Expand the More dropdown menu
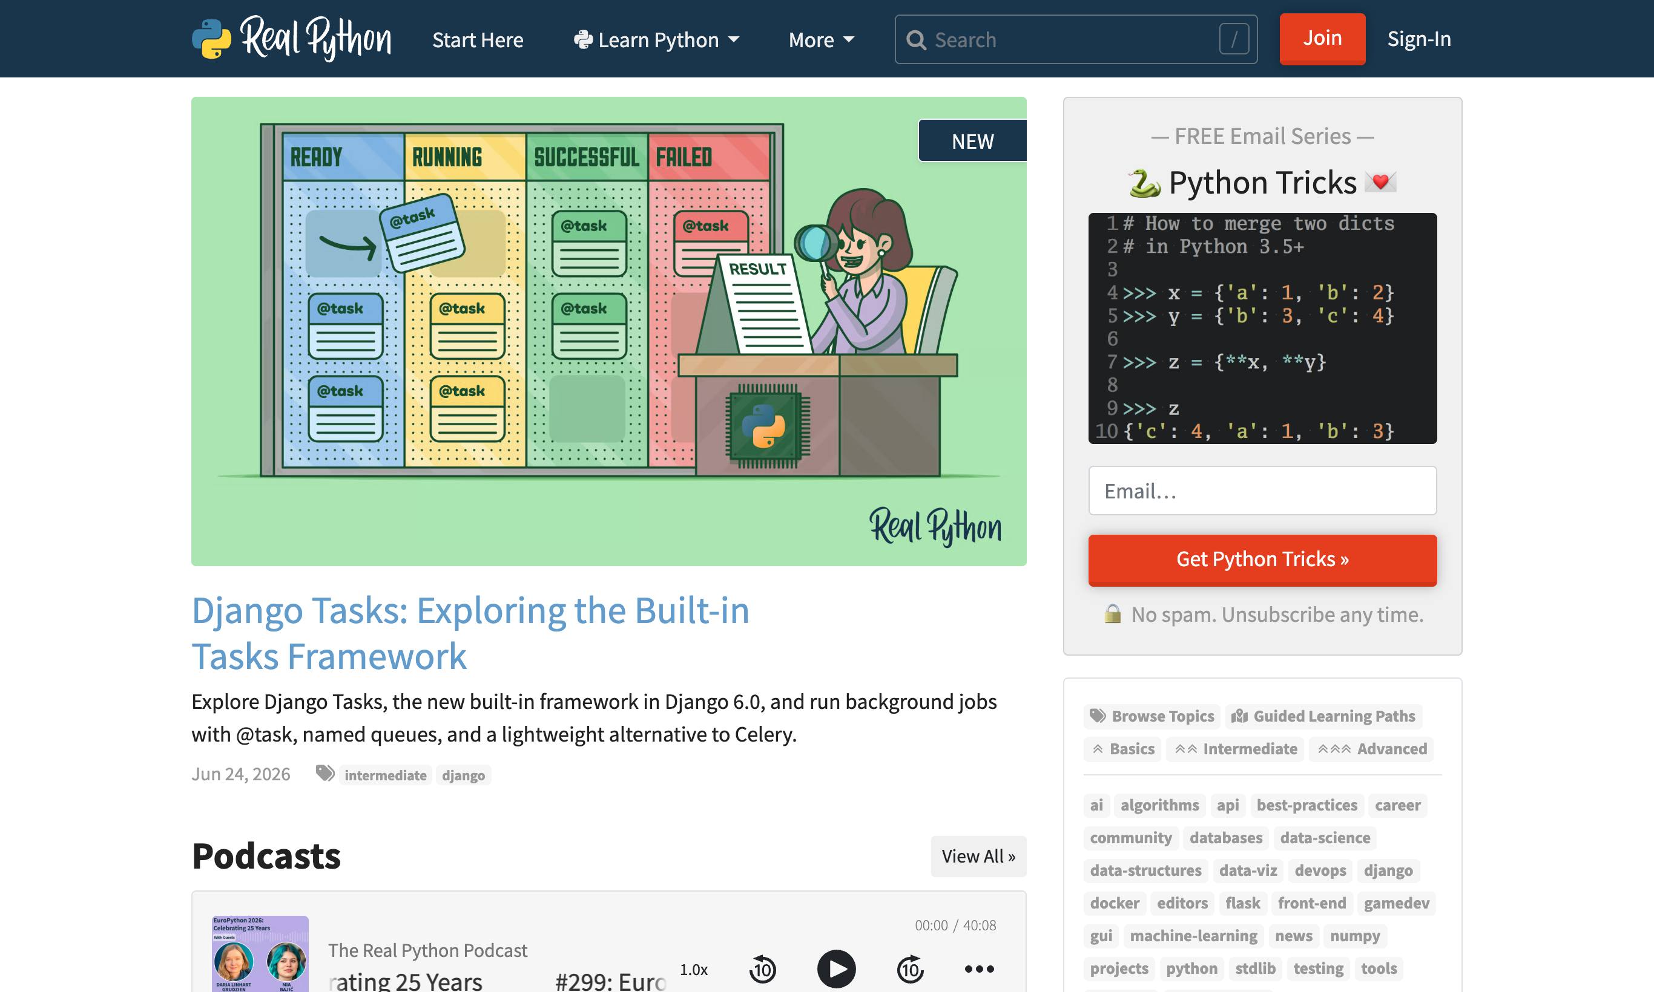Image resolution: width=1654 pixels, height=992 pixels. click(x=821, y=40)
